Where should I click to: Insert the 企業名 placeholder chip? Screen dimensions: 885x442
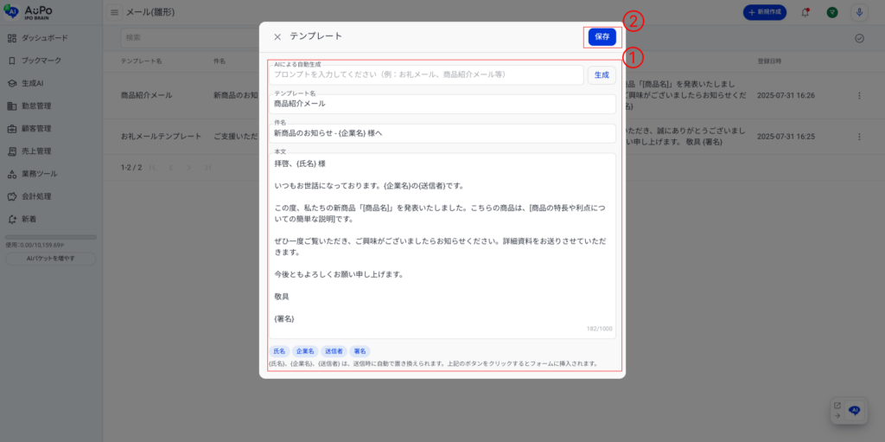coord(305,351)
